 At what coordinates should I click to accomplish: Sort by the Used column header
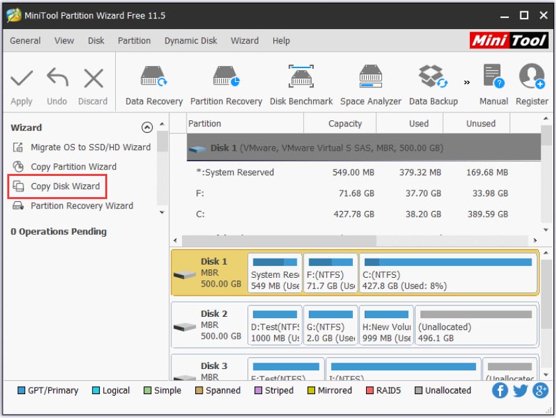pyautogui.click(x=410, y=123)
